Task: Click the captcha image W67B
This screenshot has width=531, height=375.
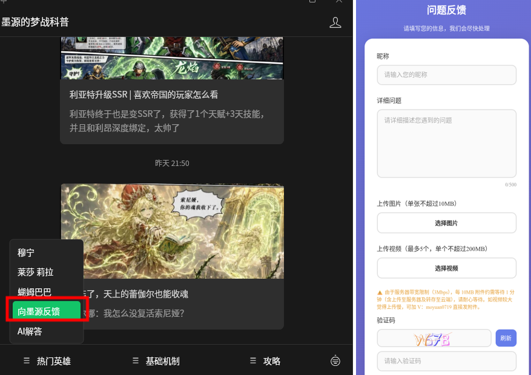Action: tap(433, 339)
